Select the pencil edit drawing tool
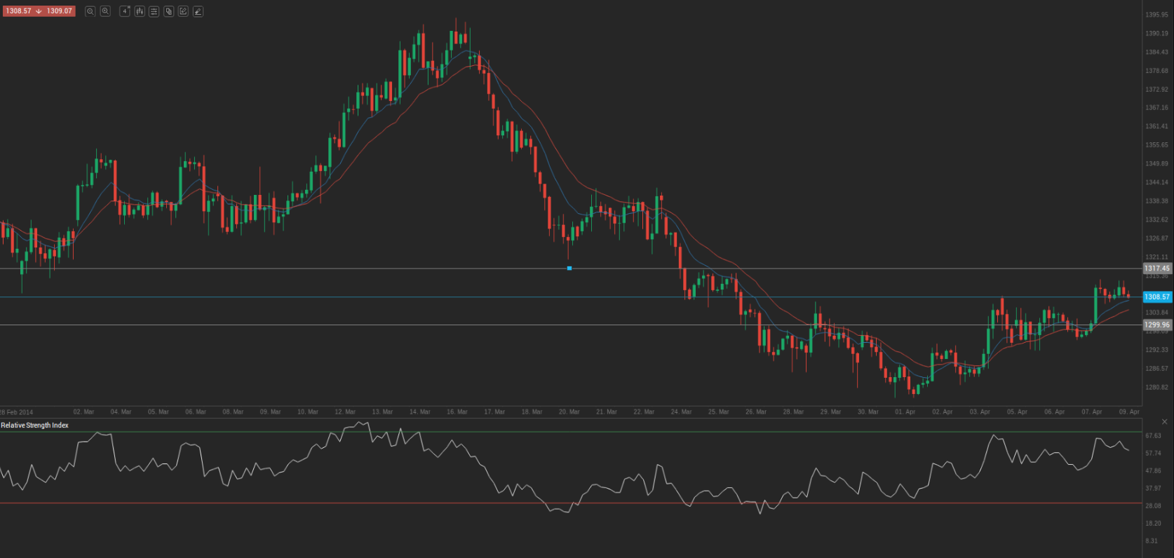This screenshot has height=558, width=1174. click(x=183, y=11)
